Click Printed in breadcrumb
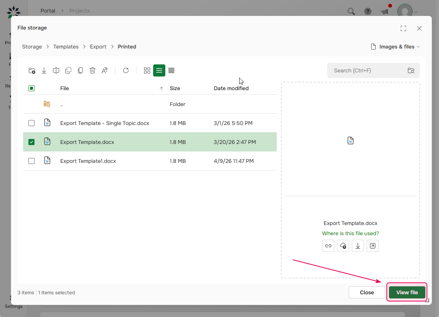This screenshot has height=317, width=439. pos(127,47)
